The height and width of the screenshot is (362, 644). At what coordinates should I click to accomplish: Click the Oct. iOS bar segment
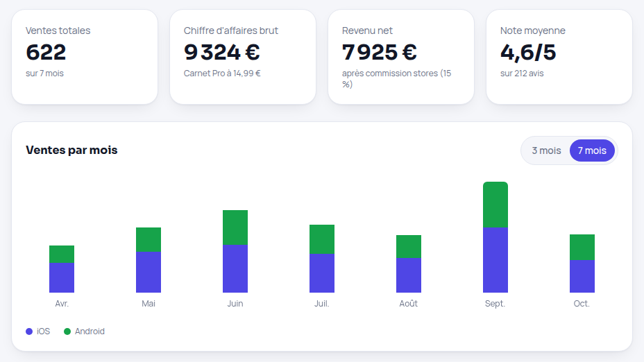(x=582, y=276)
